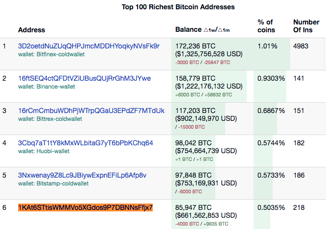The image size is (326, 229).
Task: Open the Huobi-wallet wallet link
Action: click(53, 151)
